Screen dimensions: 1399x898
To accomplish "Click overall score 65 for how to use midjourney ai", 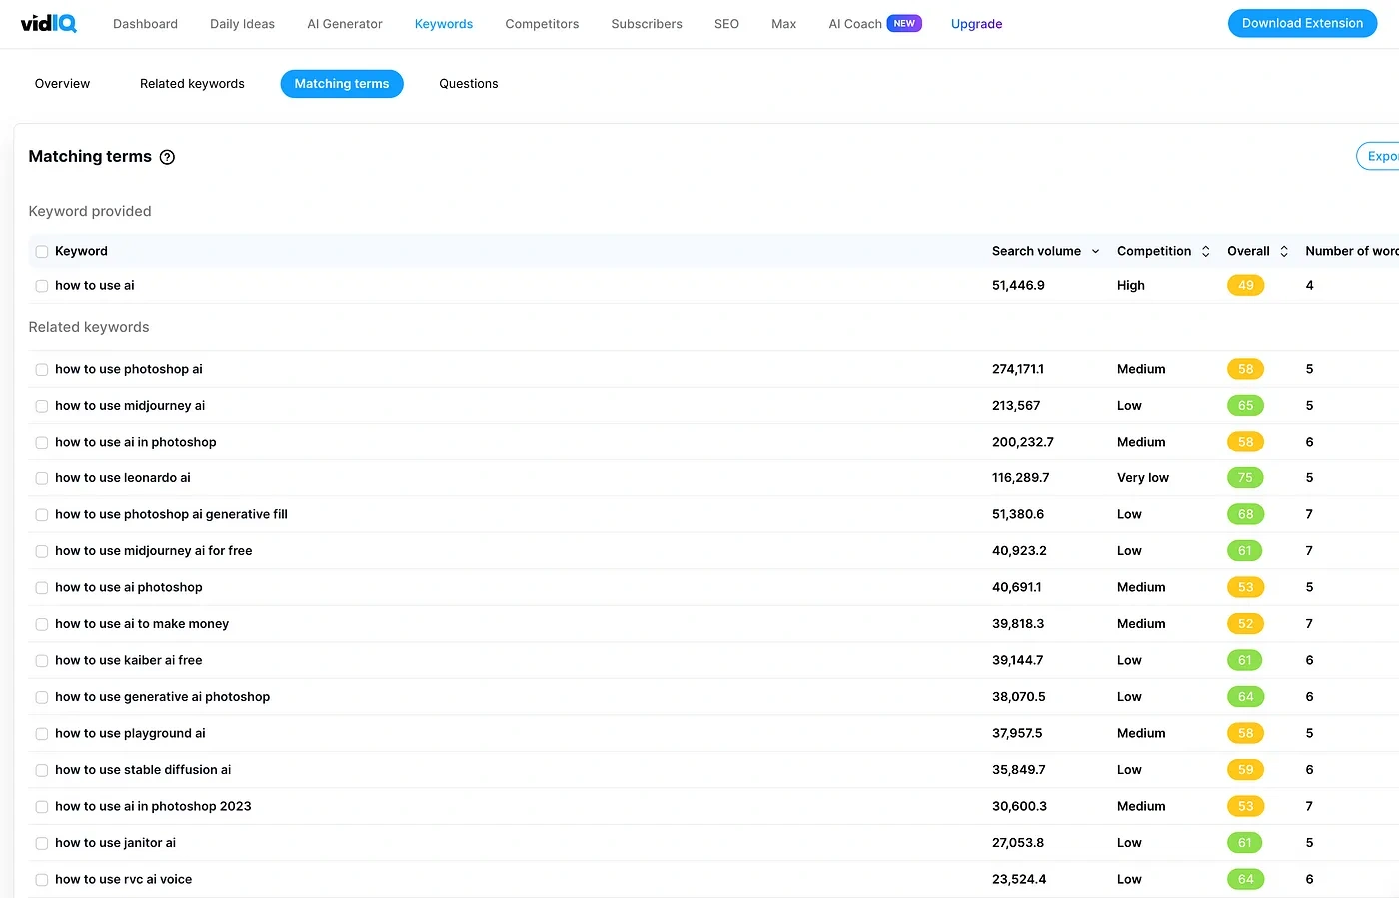I will [x=1245, y=405].
